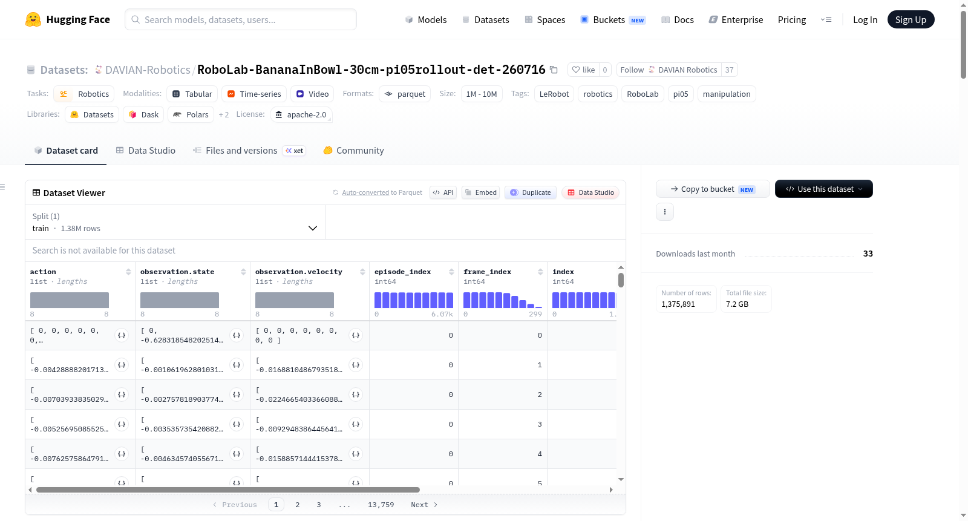Like this dataset
The width and height of the screenshot is (968, 521).
(x=583, y=70)
